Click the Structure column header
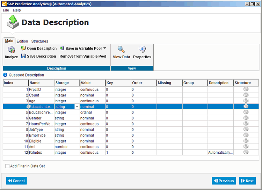 tap(246, 83)
